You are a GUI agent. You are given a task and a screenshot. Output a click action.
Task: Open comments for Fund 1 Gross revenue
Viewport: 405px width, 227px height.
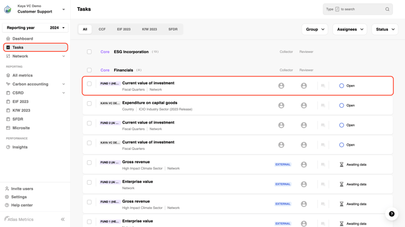pos(323,204)
